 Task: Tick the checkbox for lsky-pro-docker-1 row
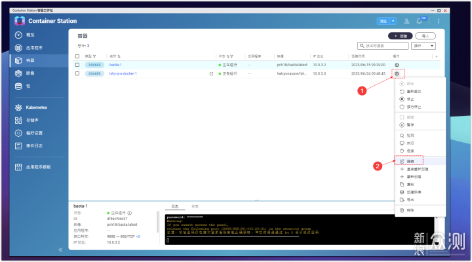[x=77, y=74]
